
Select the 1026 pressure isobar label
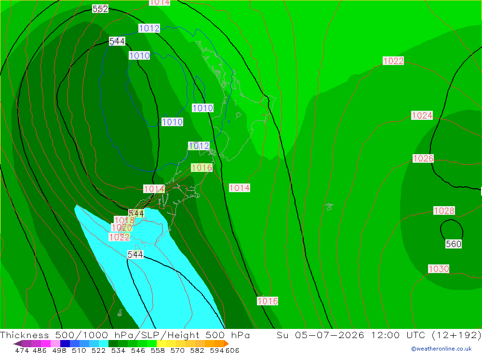pyautogui.click(x=423, y=158)
